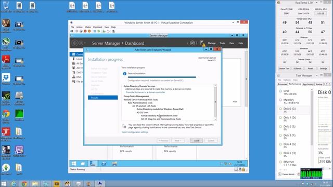Open the Dropbox desktop shortcut
Viewport: 333px width, 187px height.
click(x=6, y=79)
